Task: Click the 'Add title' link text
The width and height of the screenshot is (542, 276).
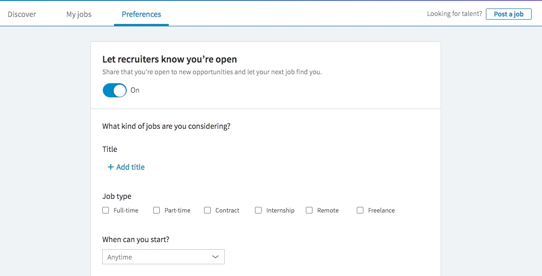Action: click(x=131, y=167)
